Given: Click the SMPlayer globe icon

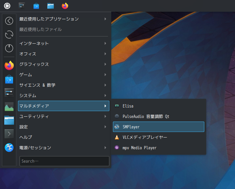Looking at the screenshot, I should [x=117, y=127].
